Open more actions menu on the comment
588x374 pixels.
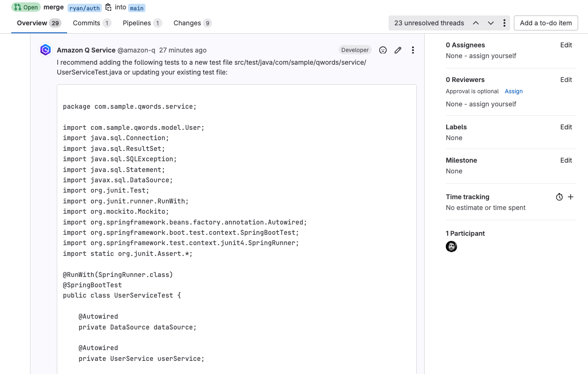413,50
